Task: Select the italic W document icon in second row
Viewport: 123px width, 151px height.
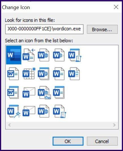Action: click(x=13, y=74)
